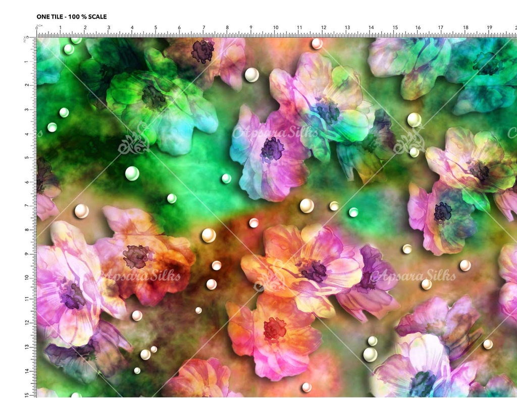517x398 pixels.
Task: Click the number 13 on the horizontal ruler
Action: (x=347, y=28)
